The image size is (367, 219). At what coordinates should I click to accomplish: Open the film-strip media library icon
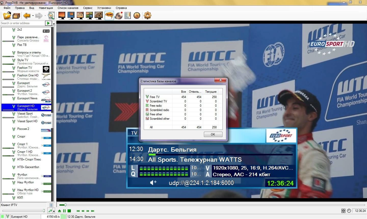[16, 16]
